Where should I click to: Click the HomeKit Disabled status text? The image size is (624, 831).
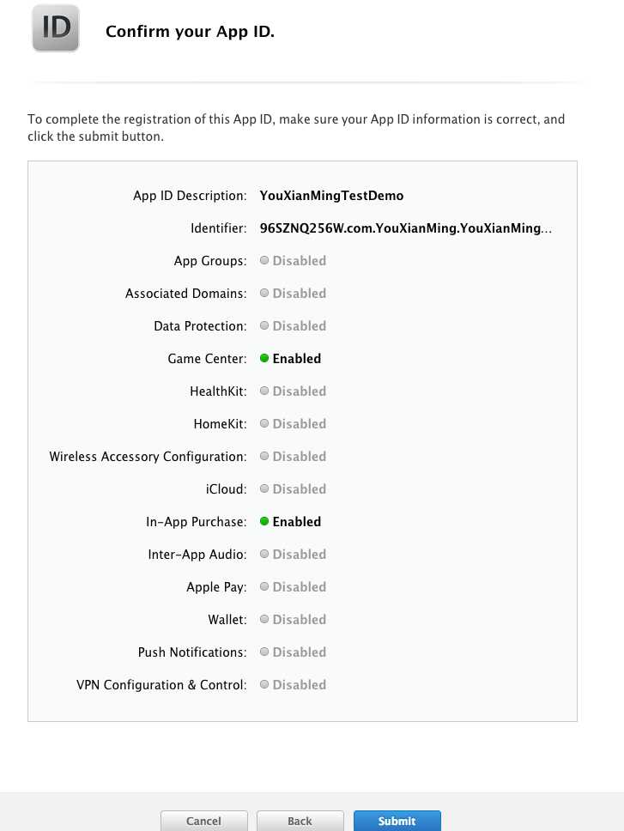click(299, 424)
